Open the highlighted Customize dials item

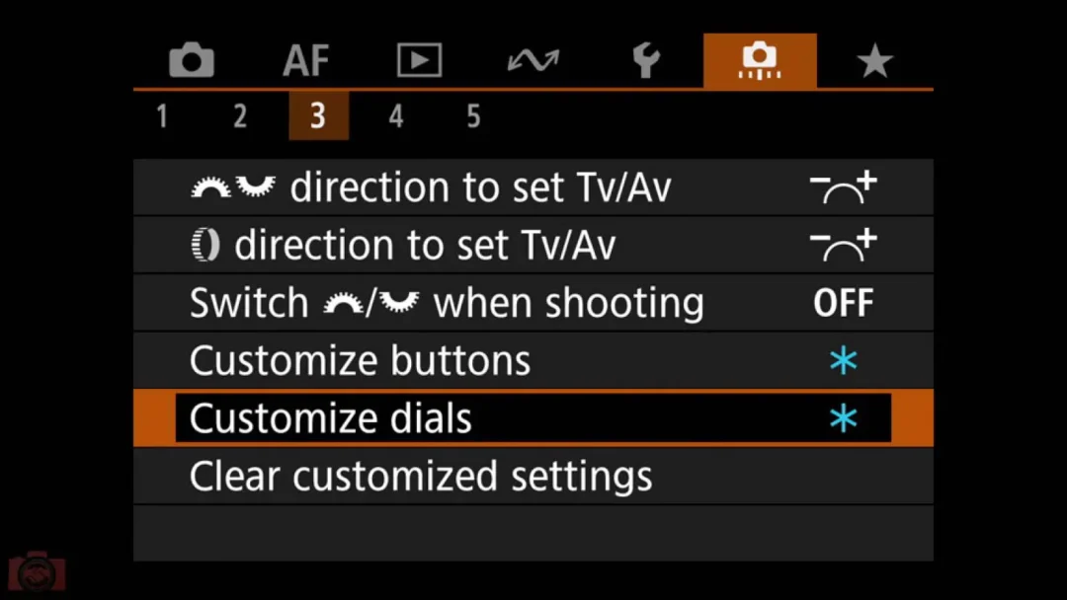click(533, 417)
